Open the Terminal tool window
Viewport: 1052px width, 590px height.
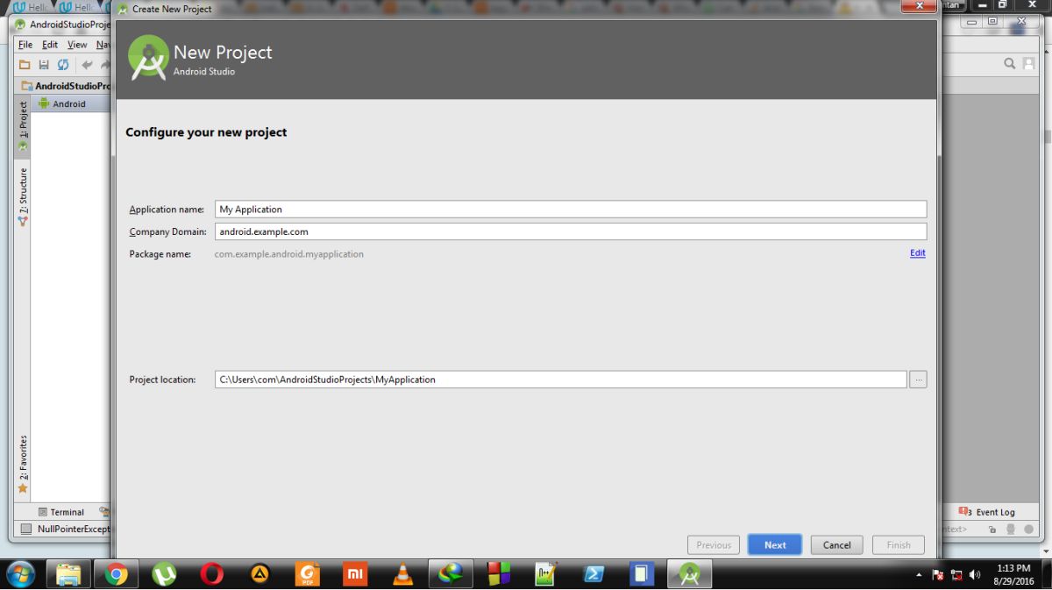point(60,512)
